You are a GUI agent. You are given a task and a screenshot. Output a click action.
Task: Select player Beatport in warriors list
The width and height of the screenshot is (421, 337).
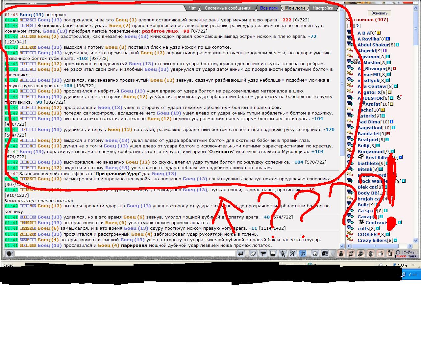tap(368, 140)
